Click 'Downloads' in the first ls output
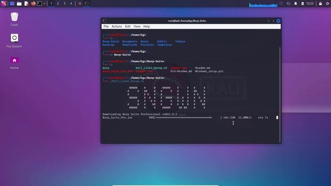Image resolution: width=331 pixels, height=186 pixels. pos(130,45)
